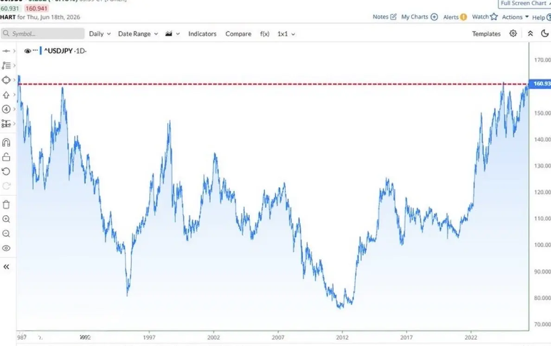The height and width of the screenshot is (346, 551).
Task: Open the Daily frequency dropdown
Action: [x=100, y=34]
